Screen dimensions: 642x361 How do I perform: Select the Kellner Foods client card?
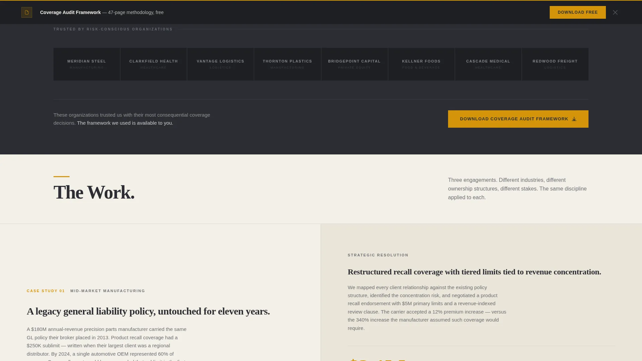[x=421, y=64]
